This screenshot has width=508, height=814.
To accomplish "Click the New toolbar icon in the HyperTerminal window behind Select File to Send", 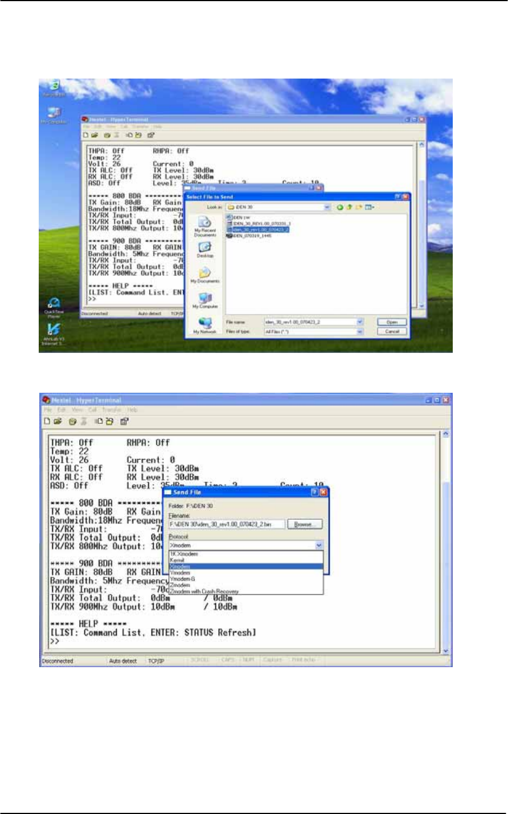I will coord(85,135).
